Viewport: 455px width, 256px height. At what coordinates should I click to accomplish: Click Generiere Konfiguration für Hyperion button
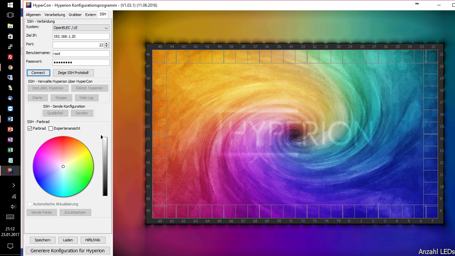(x=68, y=251)
